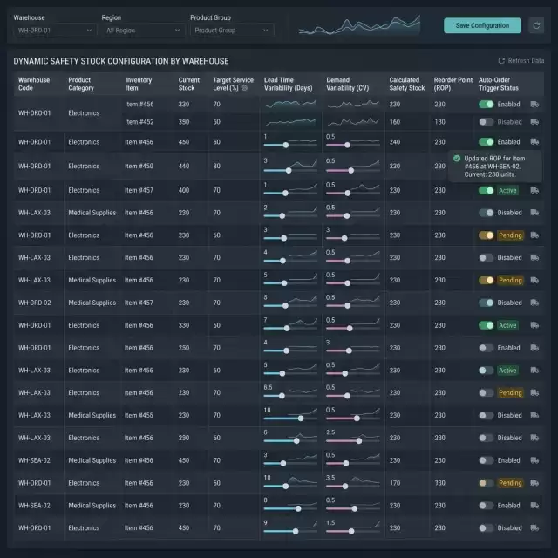Screen dimensions: 558x558
Task: Click the ROP update notification message
Action: click(495, 167)
